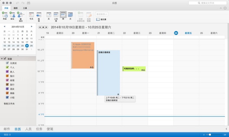Toggle the 假日 category checkbox

pos(7,76)
